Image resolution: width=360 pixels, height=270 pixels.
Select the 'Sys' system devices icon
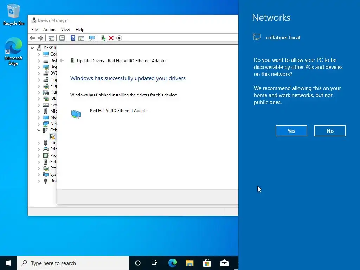click(46, 174)
